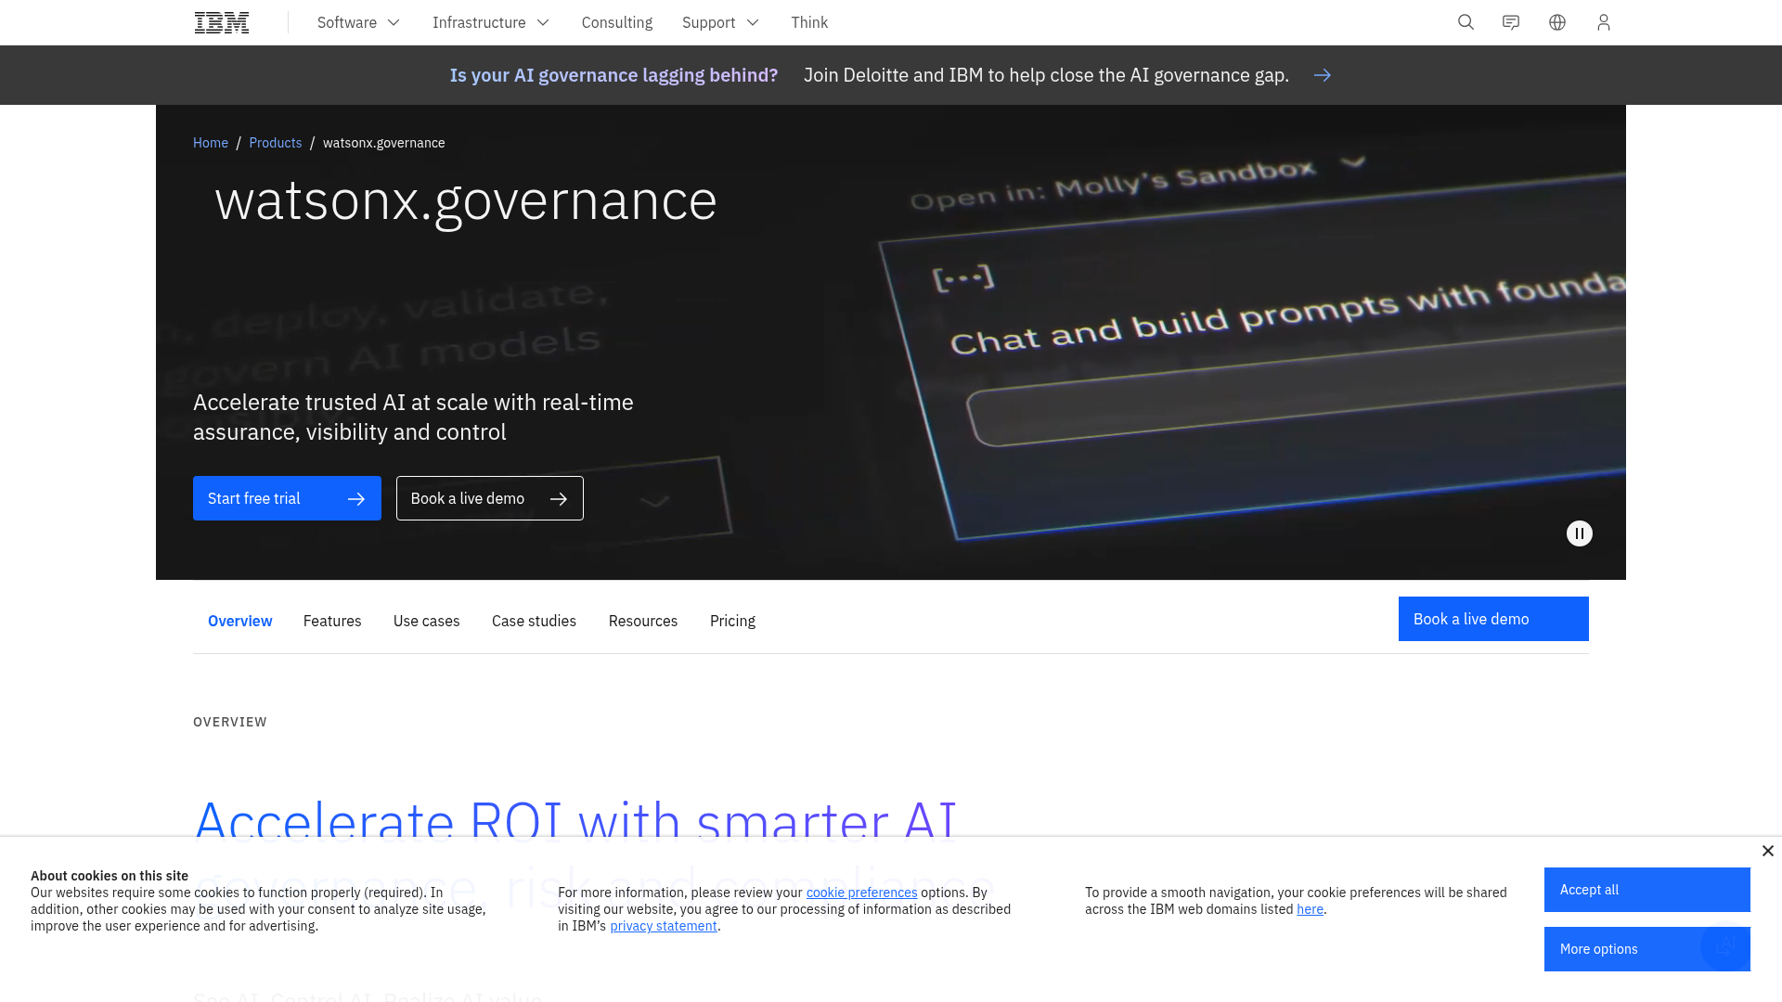Image resolution: width=1782 pixels, height=1002 pixels.
Task: Click the 'About cookies on this site' heading
Action: click(110, 876)
